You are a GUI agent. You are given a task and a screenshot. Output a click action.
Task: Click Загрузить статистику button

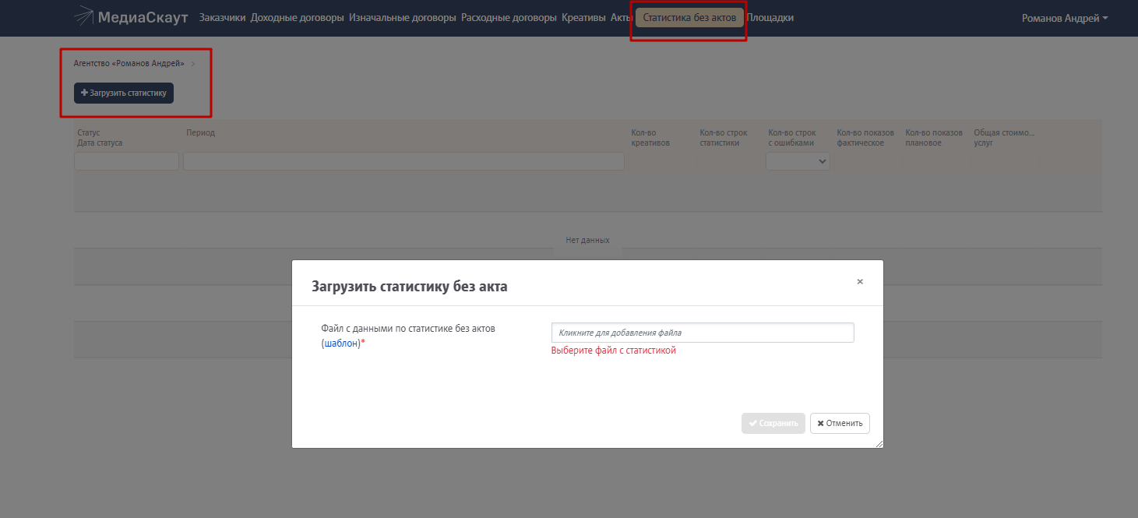pyautogui.click(x=124, y=93)
